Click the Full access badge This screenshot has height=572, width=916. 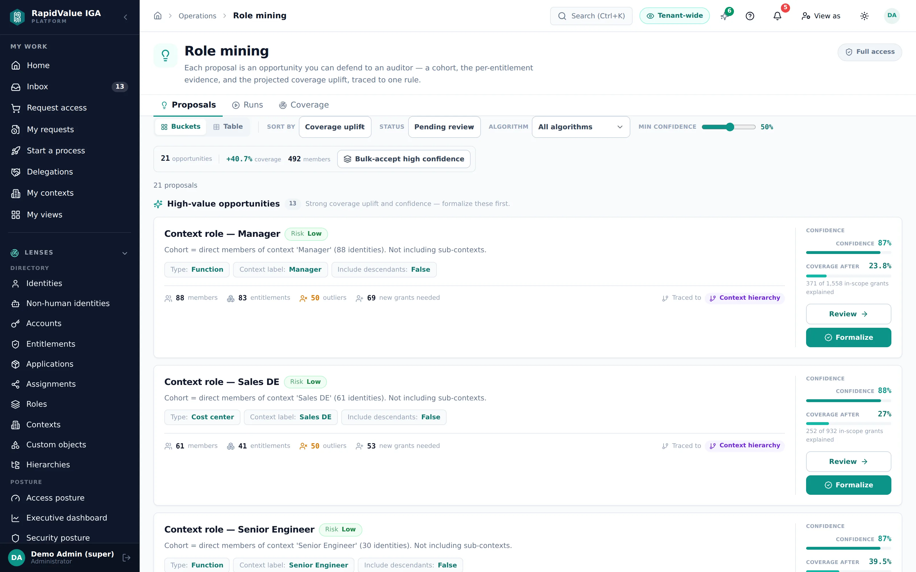pyautogui.click(x=869, y=52)
